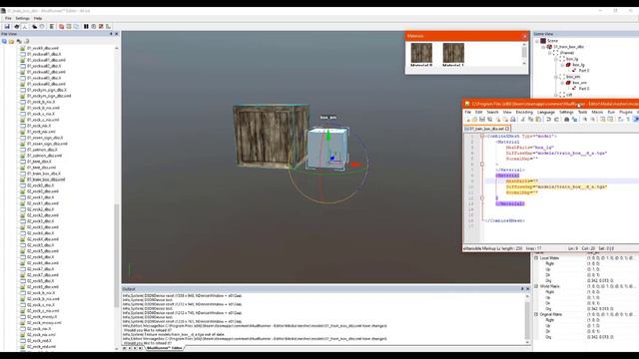Viewport: 639px width, 359px height.
Task: Click the Open file icon in Notepad++
Action: coord(475,120)
